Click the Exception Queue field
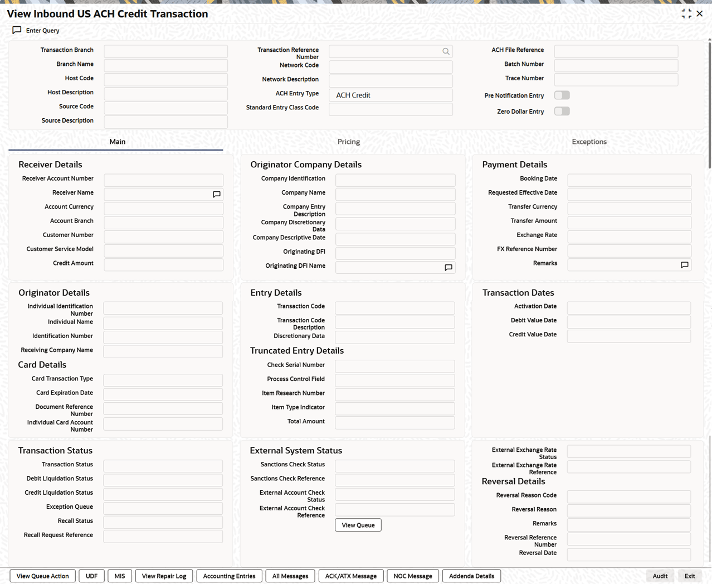The height and width of the screenshot is (584, 712). click(x=163, y=508)
